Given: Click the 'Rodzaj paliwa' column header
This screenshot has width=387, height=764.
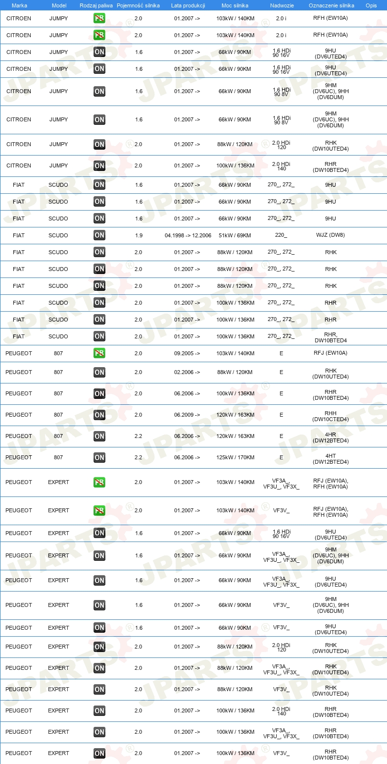Looking at the screenshot, I should (96, 5).
